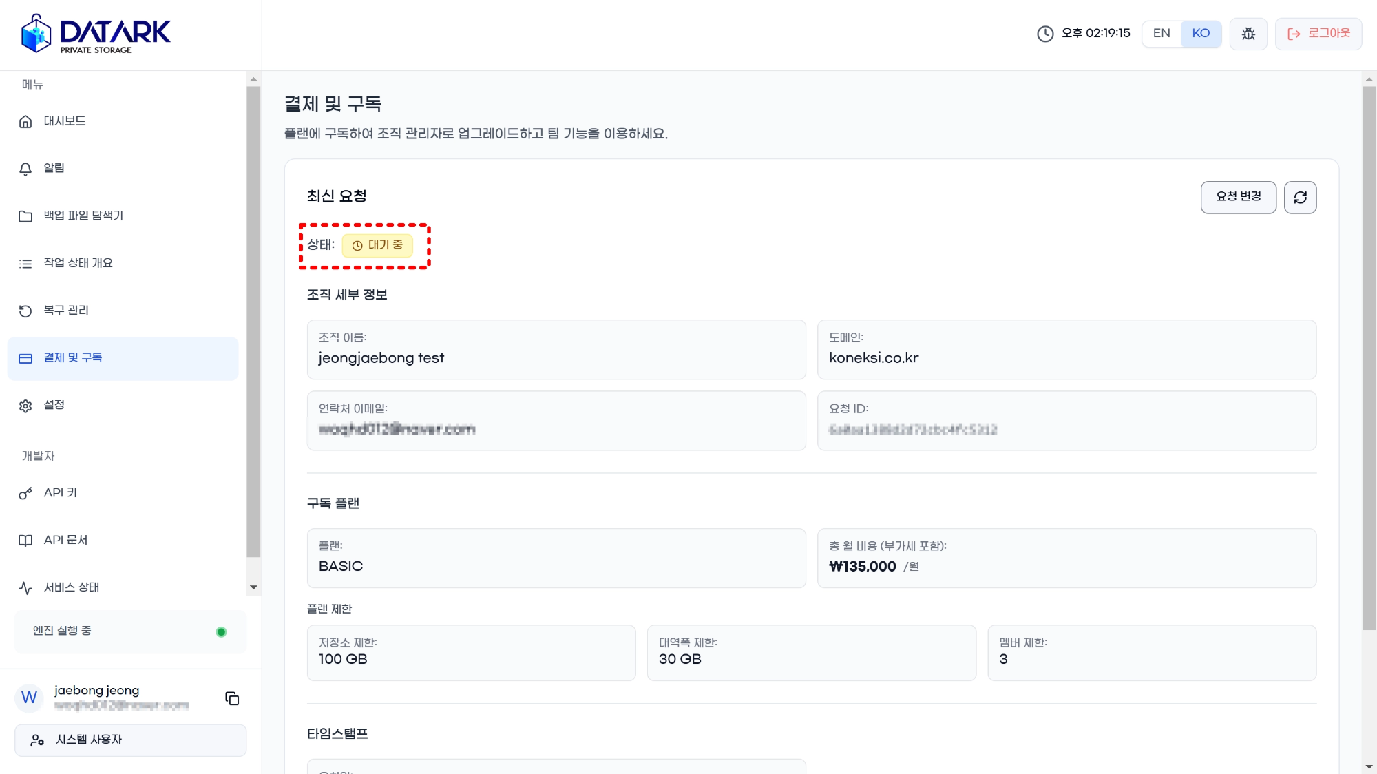Viewport: 1377px width, 774px height.
Task: Switch language to EN
Action: click(x=1161, y=34)
